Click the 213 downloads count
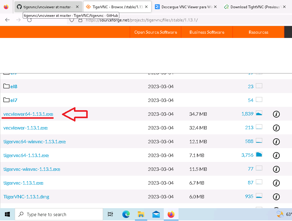This screenshot has width=292, height=221. [x=249, y=128]
